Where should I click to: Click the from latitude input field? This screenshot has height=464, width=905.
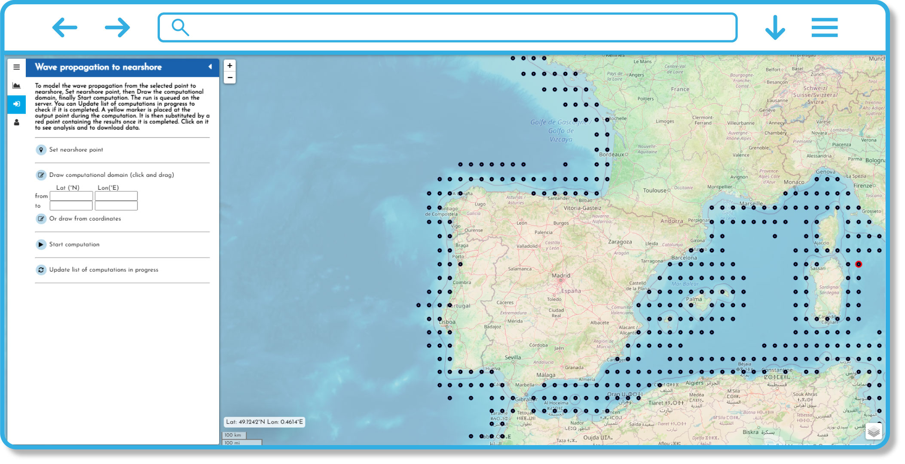(x=71, y=196)
